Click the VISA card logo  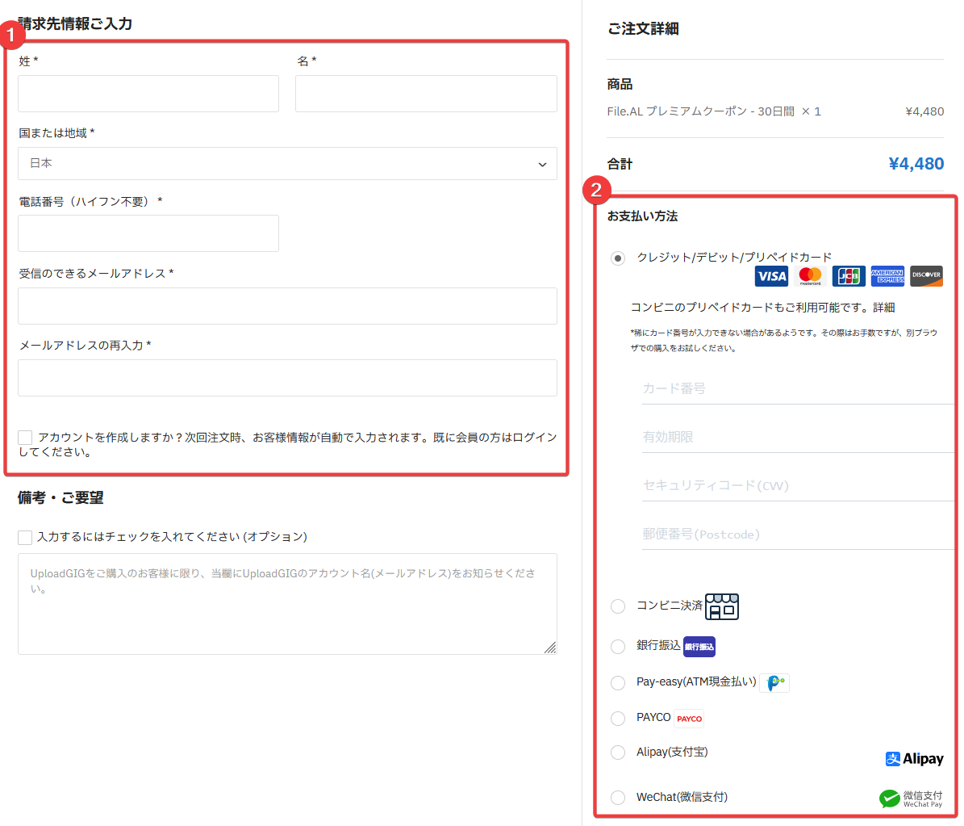point(771,276)
